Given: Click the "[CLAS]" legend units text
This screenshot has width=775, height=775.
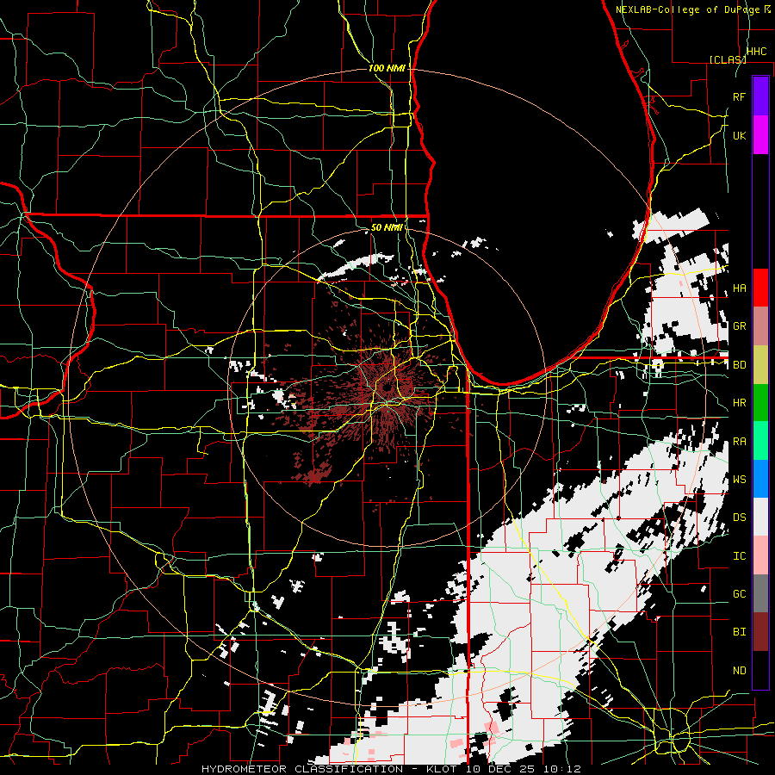Looking at the screenshot, I should (728, 59).
